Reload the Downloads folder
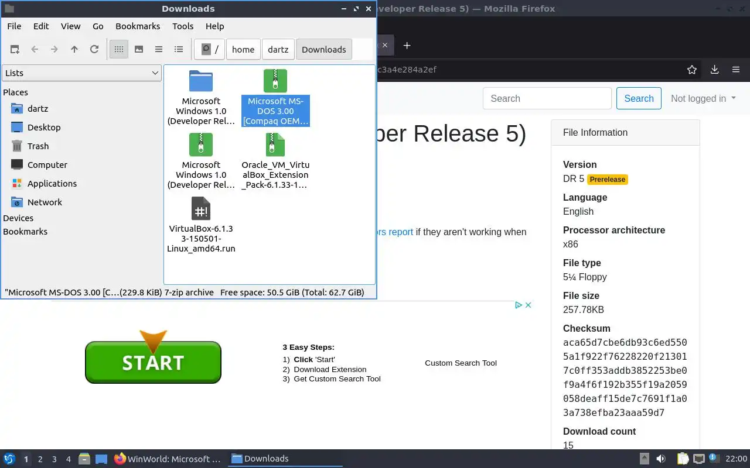This screenshot has width=750, height=468. coord(94,49)
